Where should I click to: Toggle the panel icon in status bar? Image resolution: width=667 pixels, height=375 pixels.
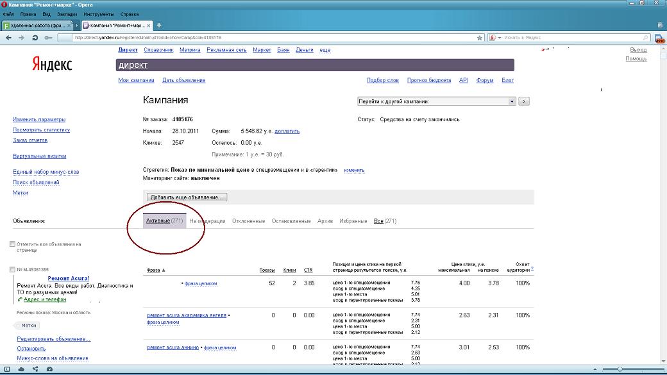[8, 369]
